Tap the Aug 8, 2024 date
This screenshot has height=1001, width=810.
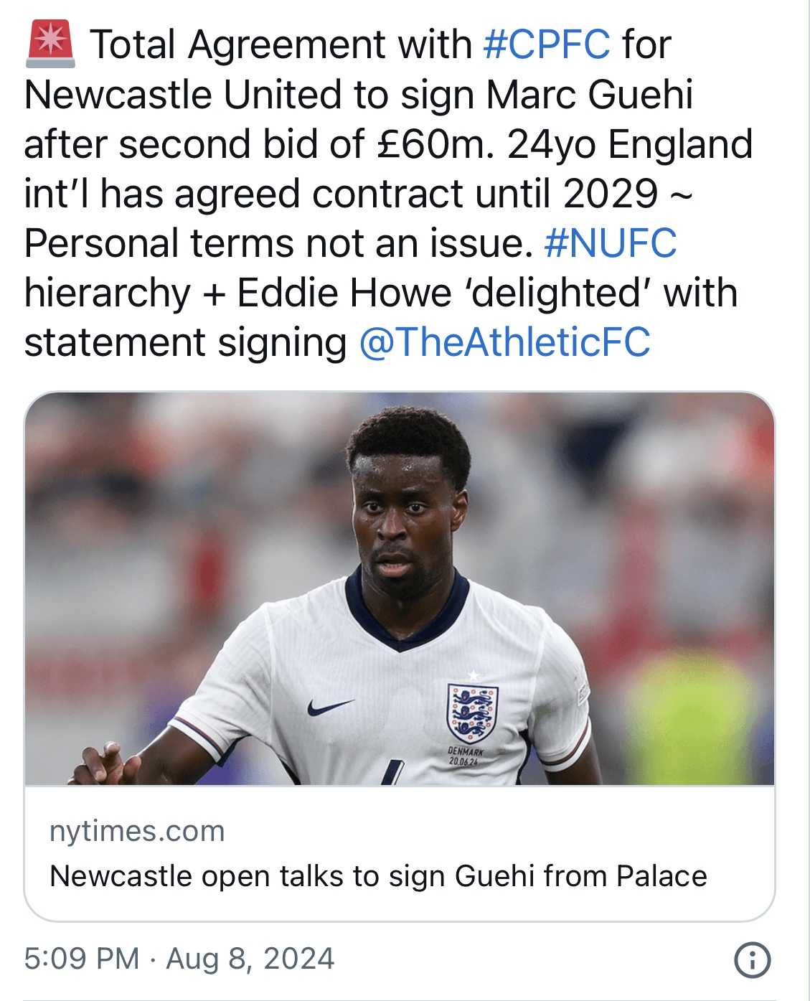tap(250, 959)
